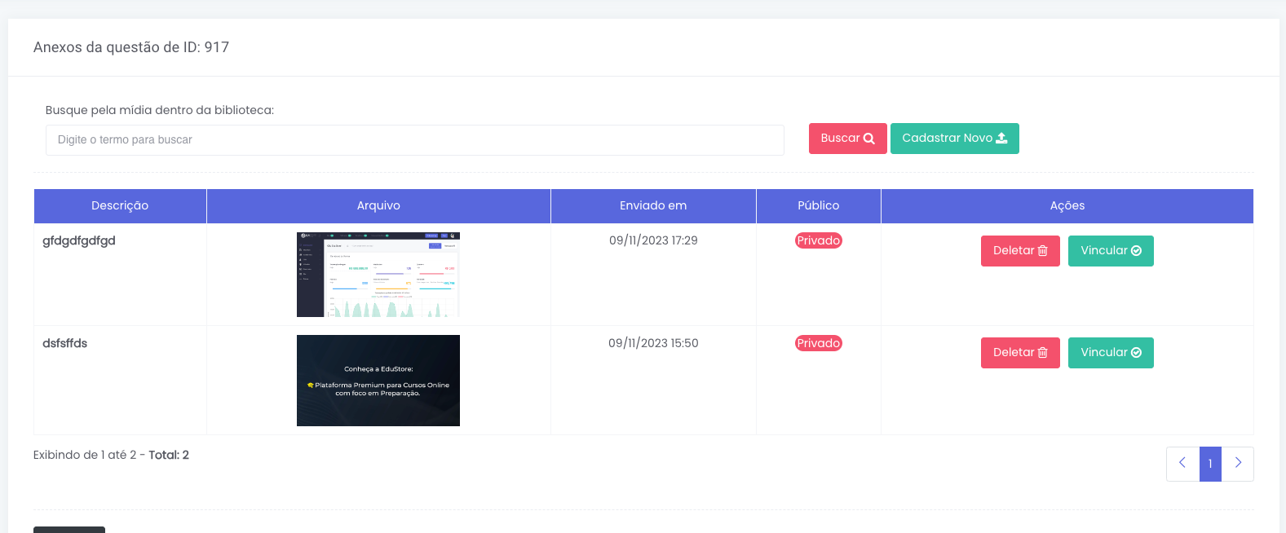
Task: Open the dashboard screenshot thumbnail
Action: click(378, 275)
